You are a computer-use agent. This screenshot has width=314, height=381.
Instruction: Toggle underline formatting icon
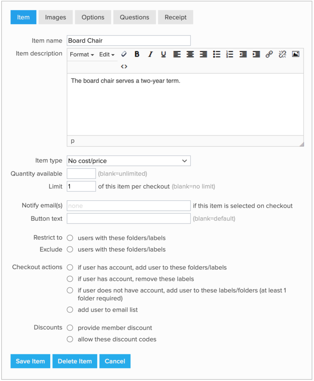click(x=163, y=54)
